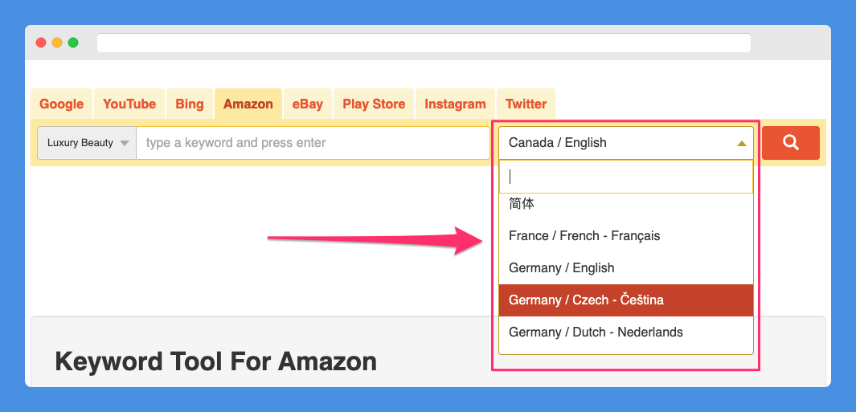The width and height of the screenshot is (856, 412).
Task: Open the Instagram tab
Action: coord(455,104)
